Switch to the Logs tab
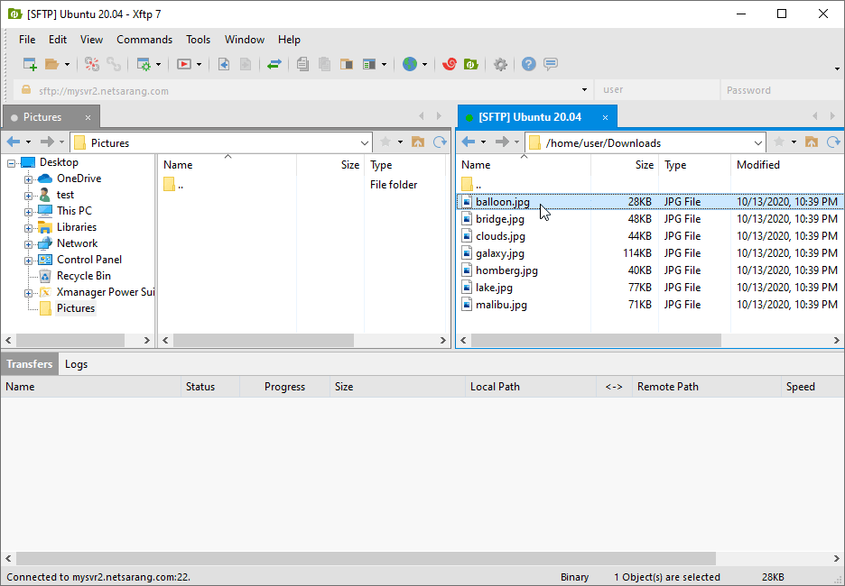845x586 pixels. pos(77,364)
